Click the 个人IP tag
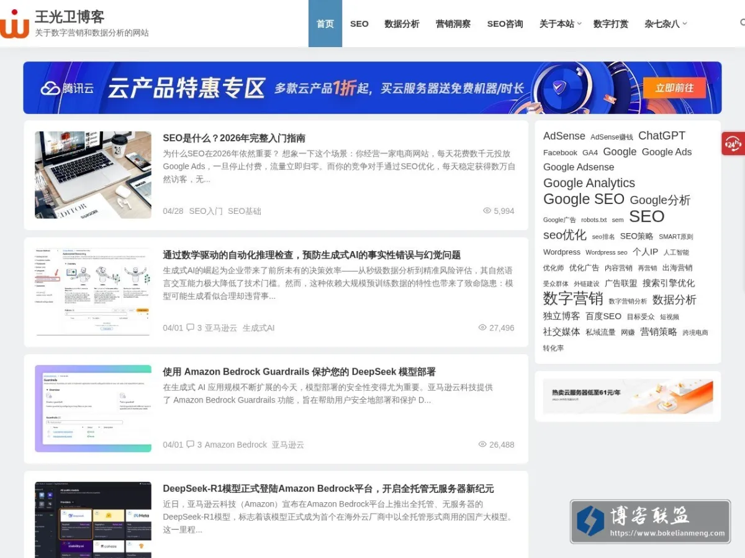The image size is (745, 558). tap(645, 252)
